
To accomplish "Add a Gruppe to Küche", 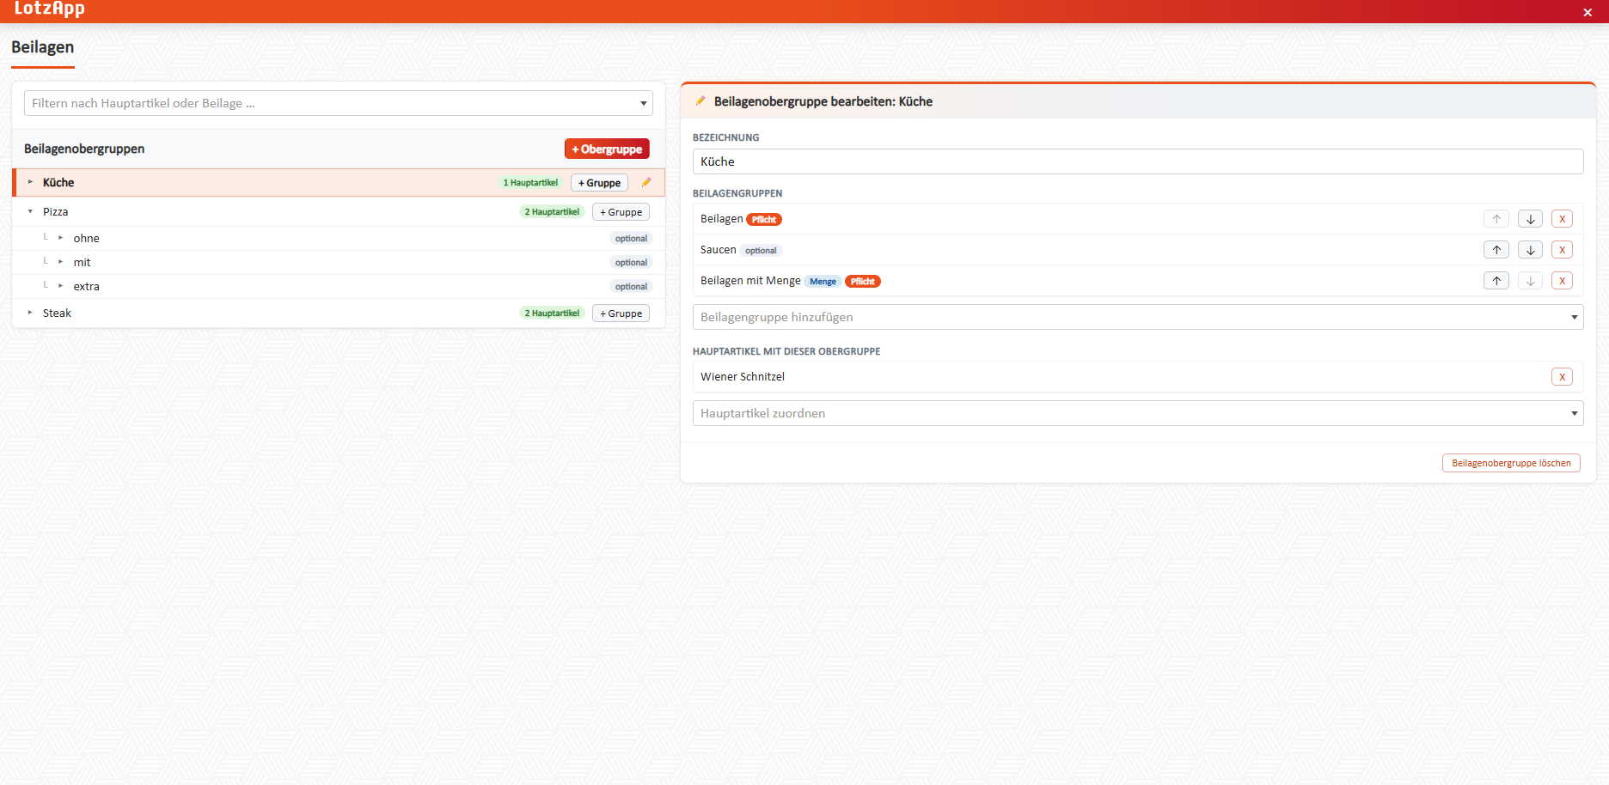I will click(599, 183).
